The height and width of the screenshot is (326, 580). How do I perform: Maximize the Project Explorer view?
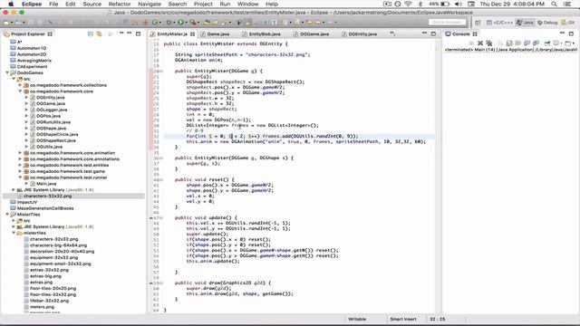click(138, 34)
